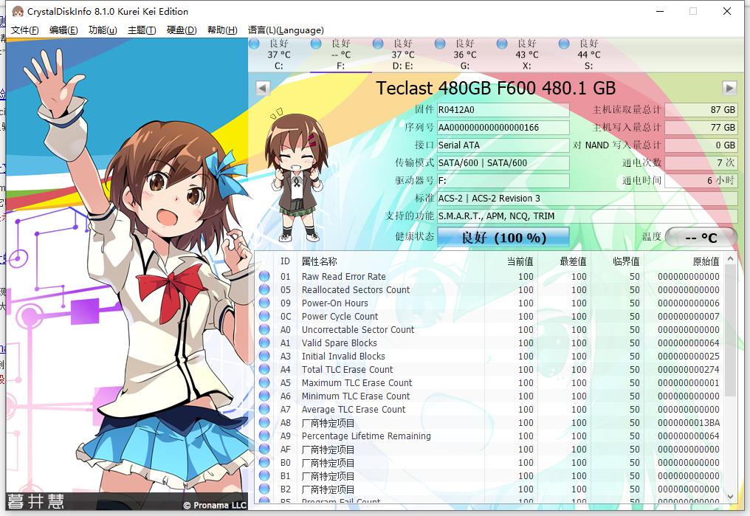Image resolution: width=750 pixels, height=516 pixels.
Task: Click the 属性名称 column header
Action: point(391,261)
